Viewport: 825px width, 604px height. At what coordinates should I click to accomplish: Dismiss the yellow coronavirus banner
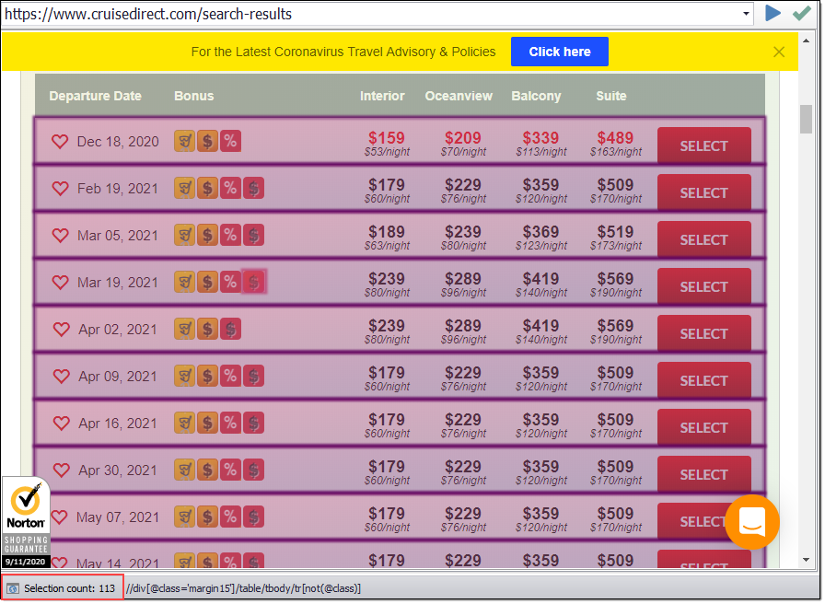click(x=779, y=51)
